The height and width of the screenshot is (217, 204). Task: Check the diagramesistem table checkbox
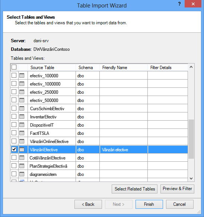point(14,174)
